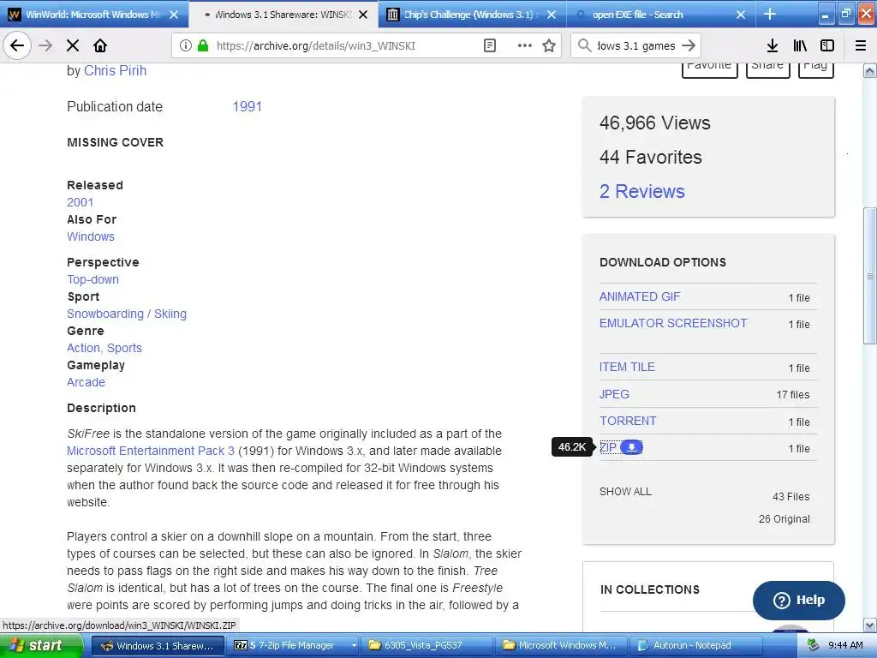This screenshot has height=658, width=877.
Task: Download the TORRENT file
Action: click(x=628, y=421)
